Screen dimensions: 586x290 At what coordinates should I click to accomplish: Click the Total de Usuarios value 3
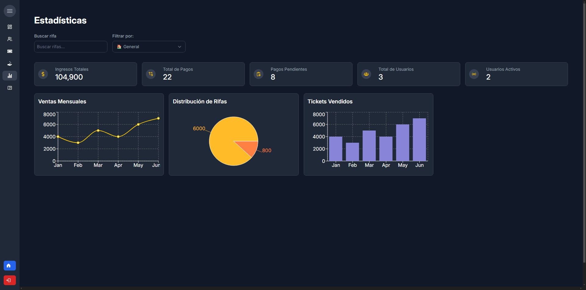coord(381,77)
